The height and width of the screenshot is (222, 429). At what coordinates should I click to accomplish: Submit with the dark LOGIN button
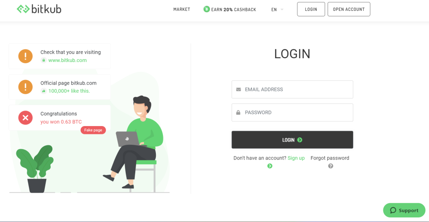[292, 140]
